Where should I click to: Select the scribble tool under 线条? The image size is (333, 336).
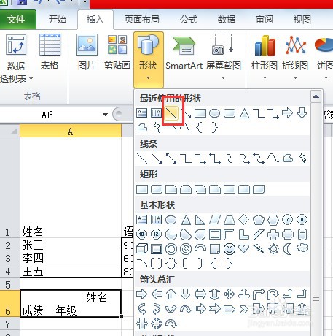click(x=302, y=159)
